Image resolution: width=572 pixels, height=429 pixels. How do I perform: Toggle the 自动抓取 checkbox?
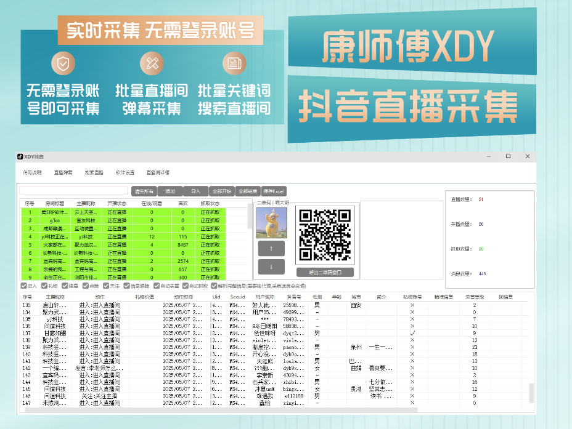point(186,286)
